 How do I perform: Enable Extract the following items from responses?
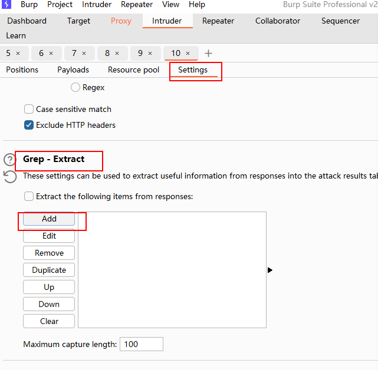(x=29, y=196)
